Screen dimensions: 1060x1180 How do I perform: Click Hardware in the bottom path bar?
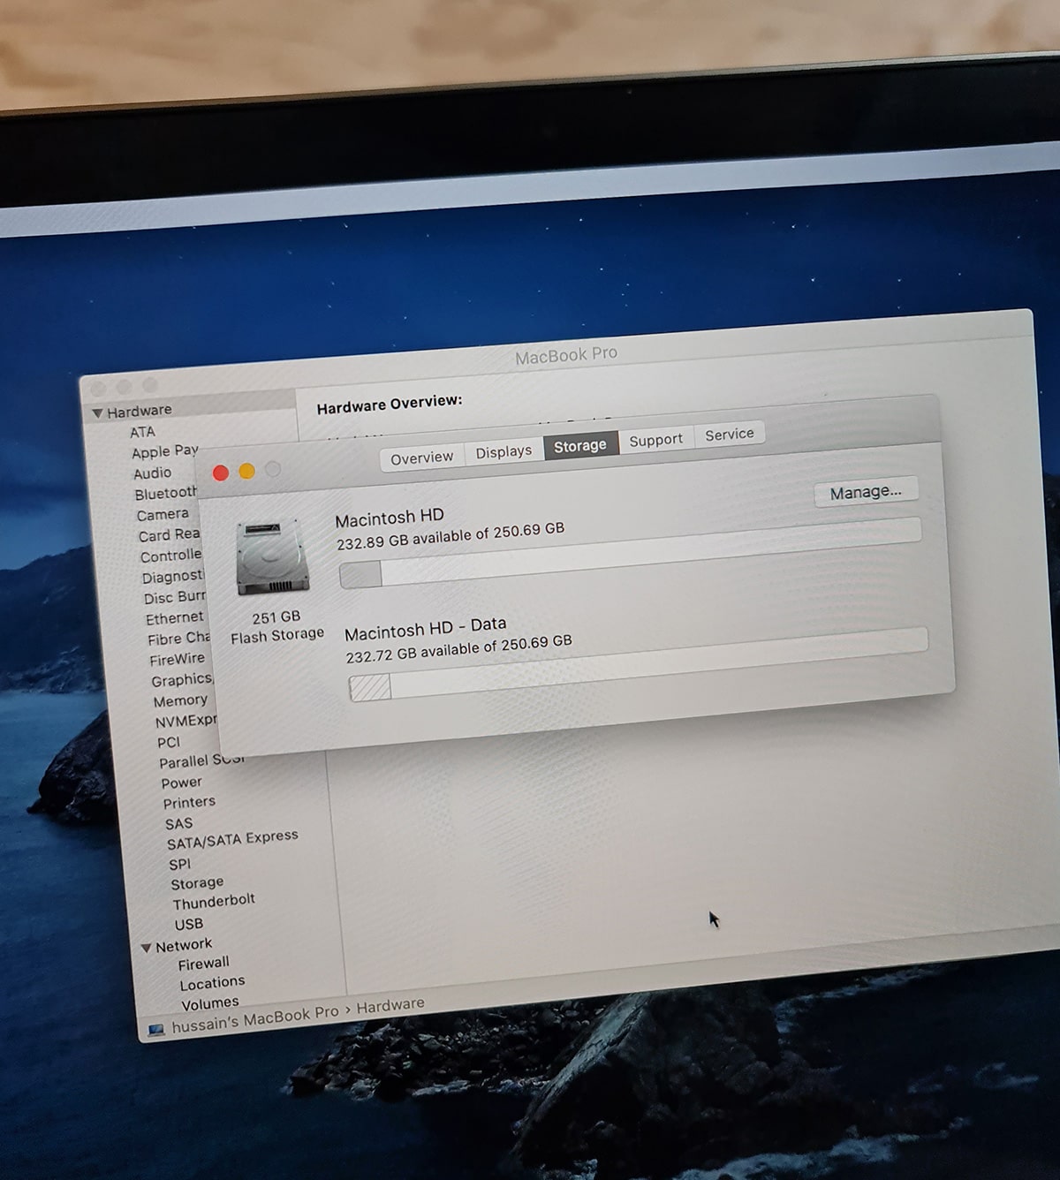(390, 1005)
